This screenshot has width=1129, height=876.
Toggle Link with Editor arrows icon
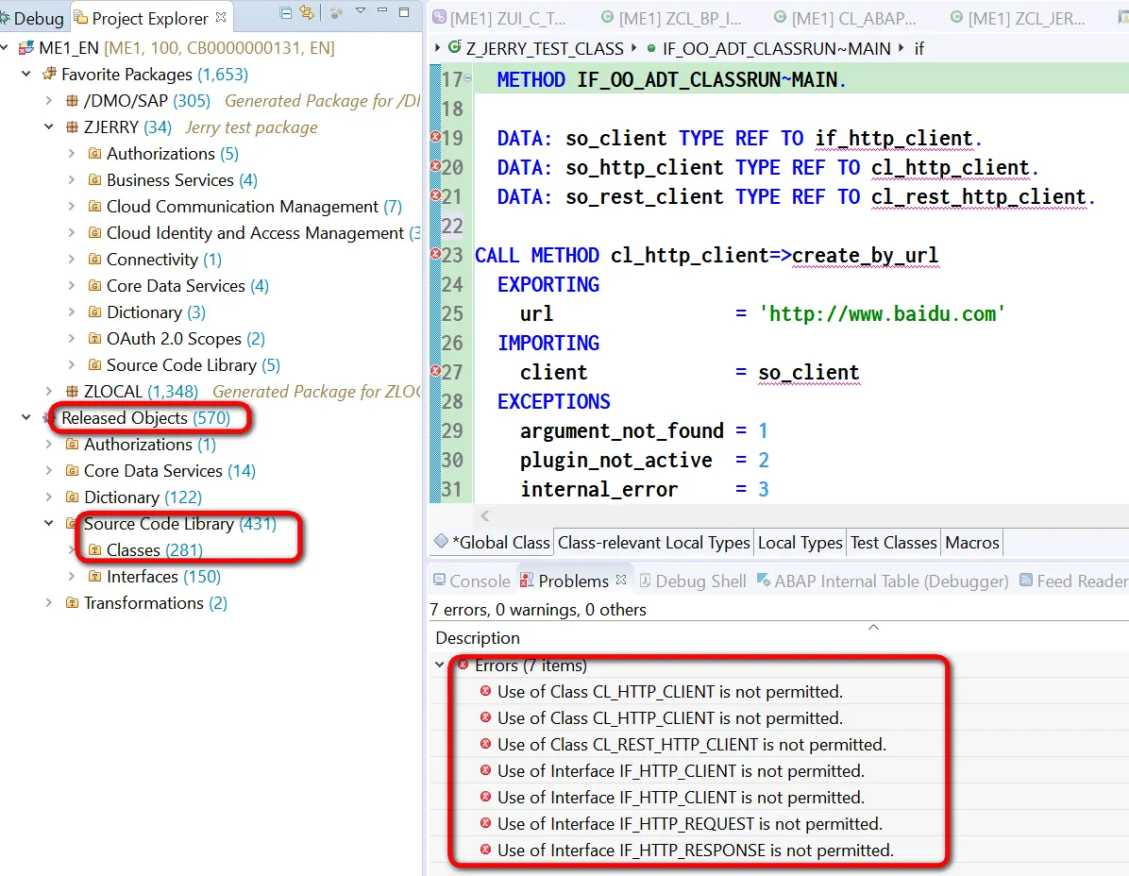(308, 12)
